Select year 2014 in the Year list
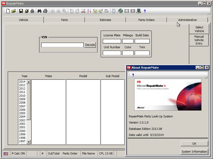The width and height of the screenshot is (213, 159). [22, 82]
